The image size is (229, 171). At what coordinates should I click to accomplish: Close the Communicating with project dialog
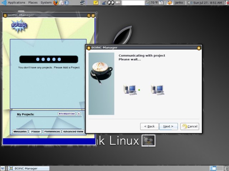199,48
